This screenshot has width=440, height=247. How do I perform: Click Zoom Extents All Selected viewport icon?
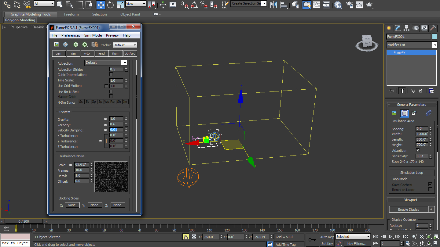(436, 236)
